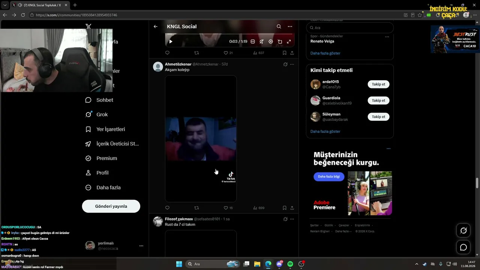Open Filozof_çakması's profile avatar
Screen dimensions: 480x270
pyautogui.click(x=158, y=222)
